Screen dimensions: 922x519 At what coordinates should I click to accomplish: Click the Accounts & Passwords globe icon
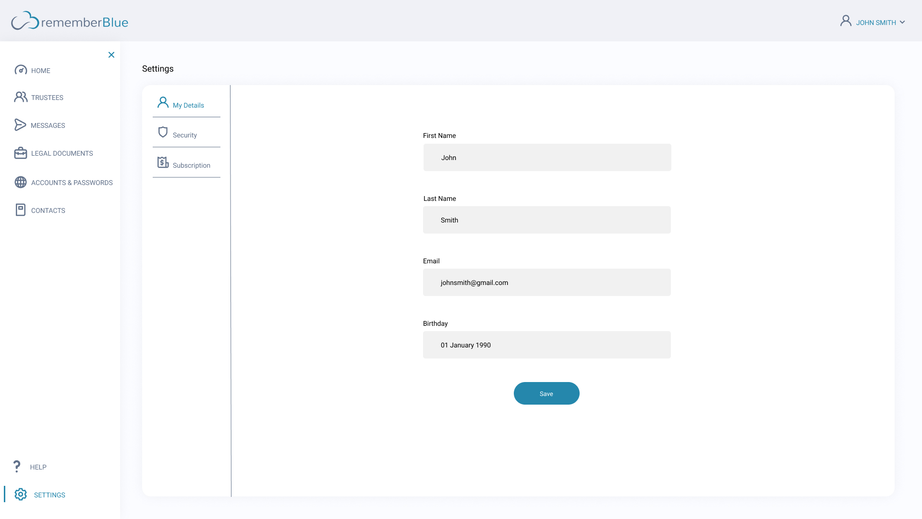pos(21,182)
